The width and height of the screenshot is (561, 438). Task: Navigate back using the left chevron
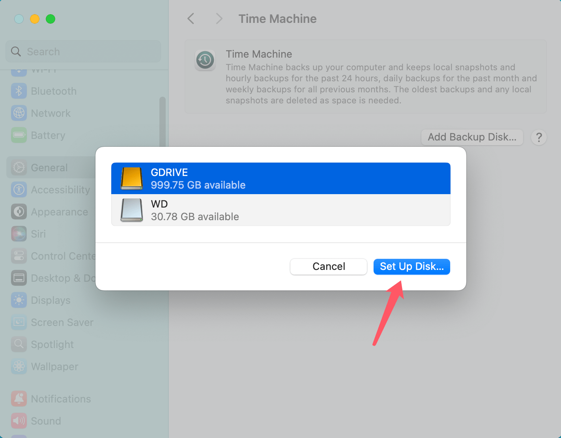191,19
